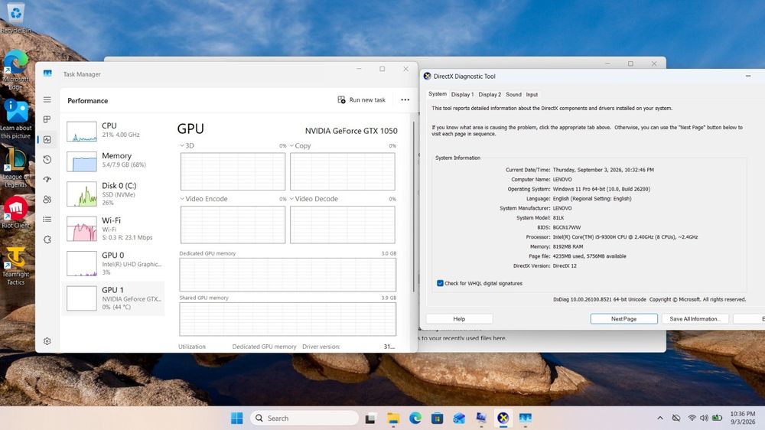
Task: Click the three-dot more options button
Action: click(x=405, y=100)
